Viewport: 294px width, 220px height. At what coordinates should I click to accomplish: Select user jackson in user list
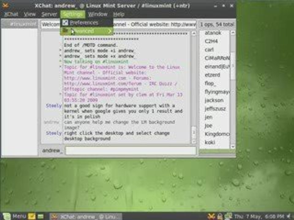click(x=214, y=101)
